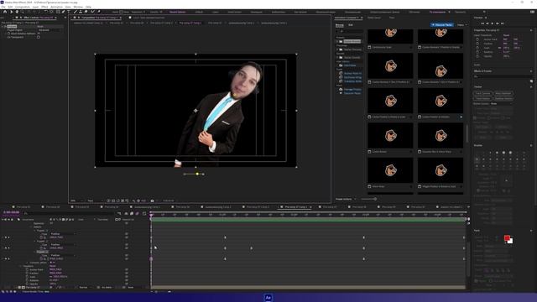Screen dimensions: 537x302
Task: Open Manage Products in Animation Composer
Action: point(352,90)
